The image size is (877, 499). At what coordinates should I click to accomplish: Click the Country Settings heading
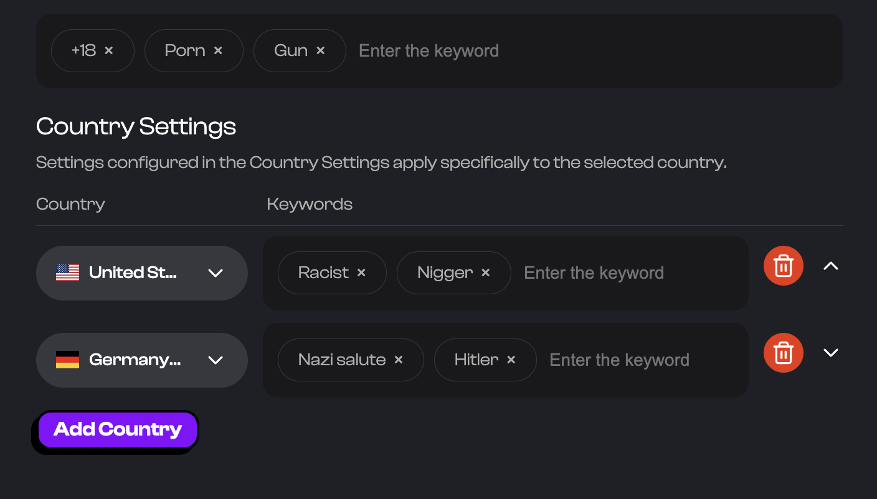coord(136,126)
